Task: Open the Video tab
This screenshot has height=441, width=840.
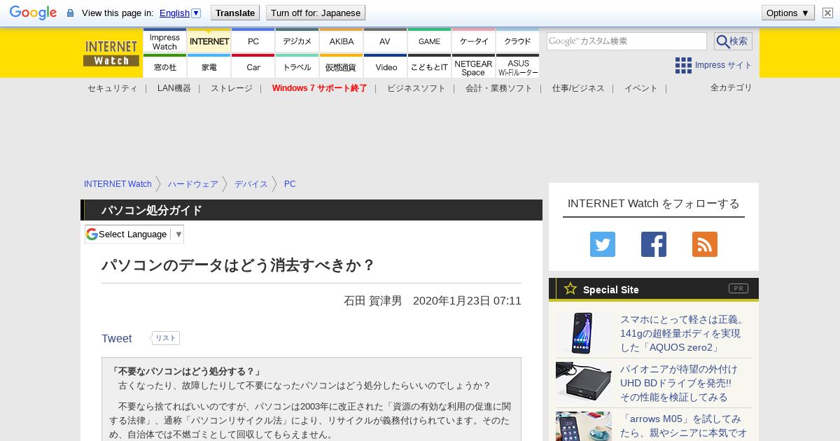Action: 386,66
